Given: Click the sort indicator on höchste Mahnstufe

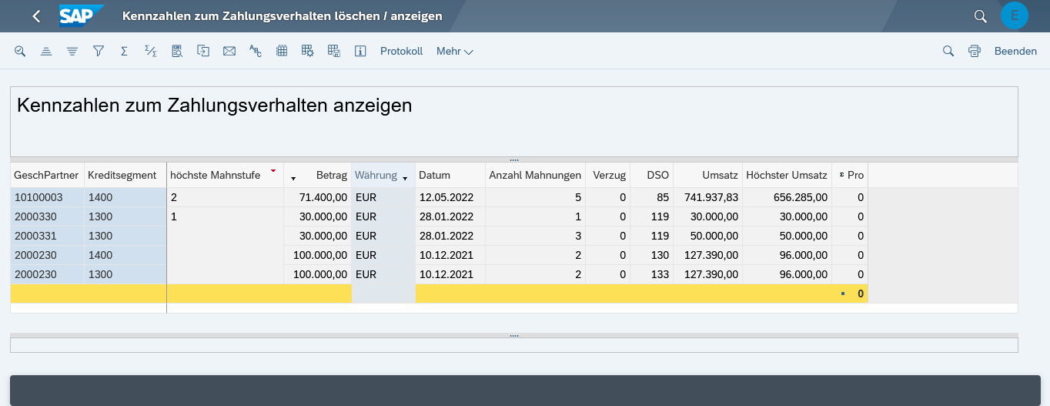Looking at the screenshot, I should pos(273,170).
